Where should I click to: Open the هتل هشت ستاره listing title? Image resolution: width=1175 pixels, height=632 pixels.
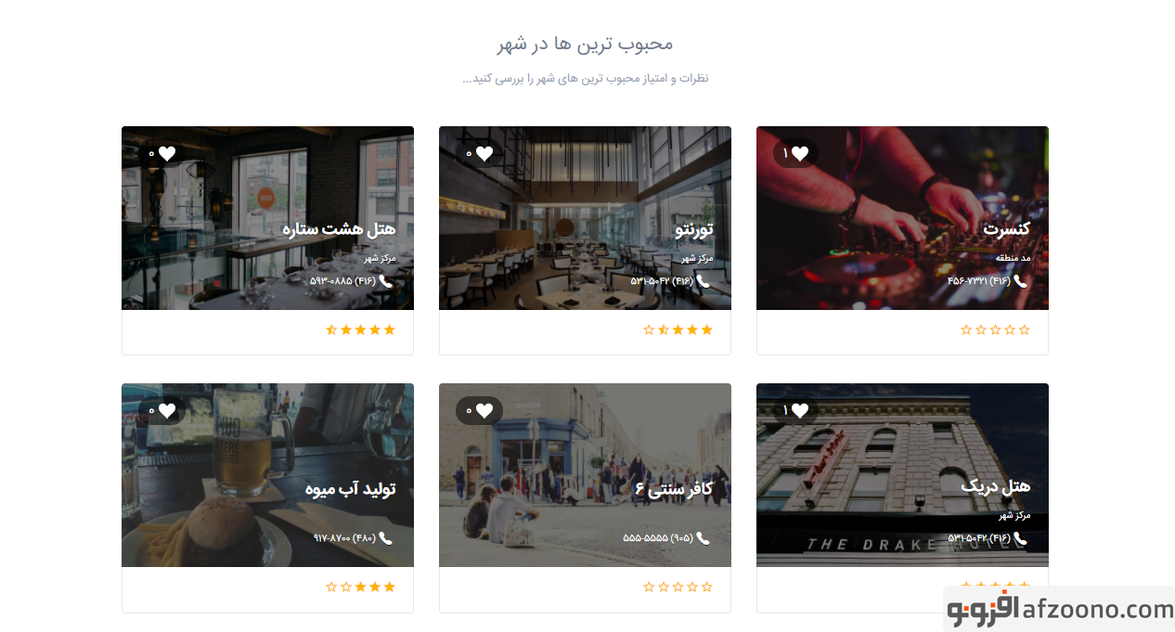[339, 229]
